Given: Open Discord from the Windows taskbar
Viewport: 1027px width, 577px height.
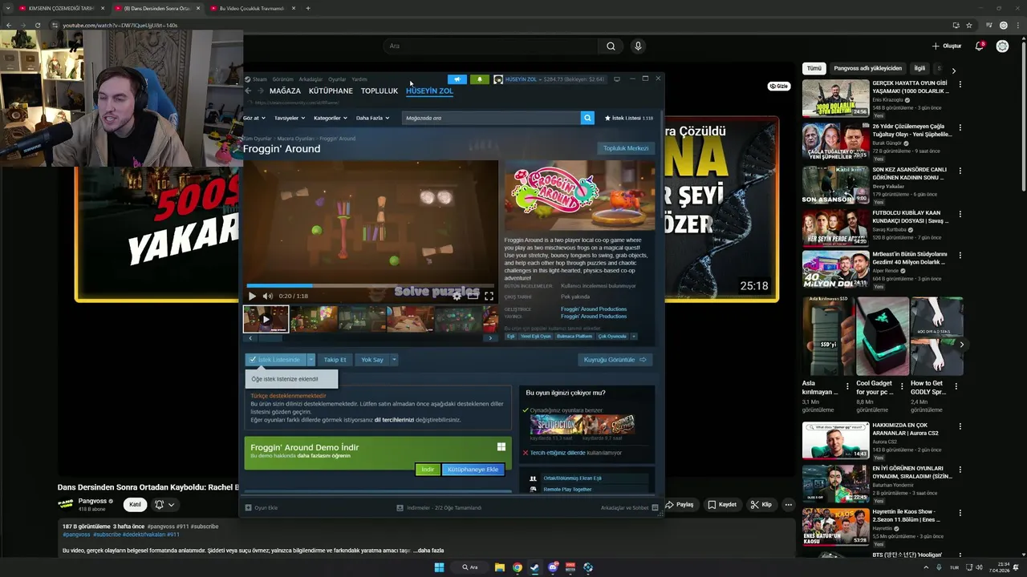Looking at the screenshot, I should tap(553, 567).
